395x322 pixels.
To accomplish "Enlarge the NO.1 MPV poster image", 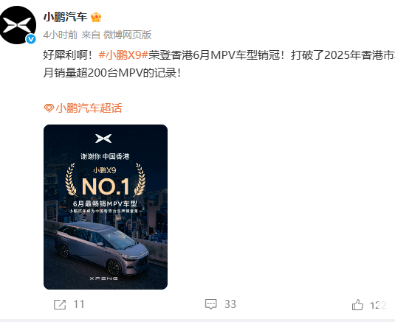I will tap(106, 207).
